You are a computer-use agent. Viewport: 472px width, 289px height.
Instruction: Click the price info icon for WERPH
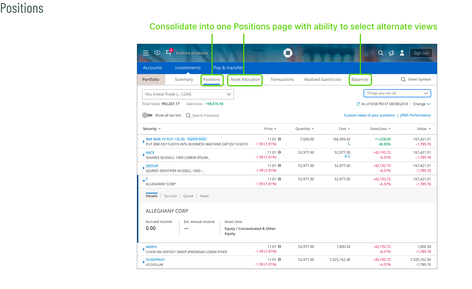[280, 246]
